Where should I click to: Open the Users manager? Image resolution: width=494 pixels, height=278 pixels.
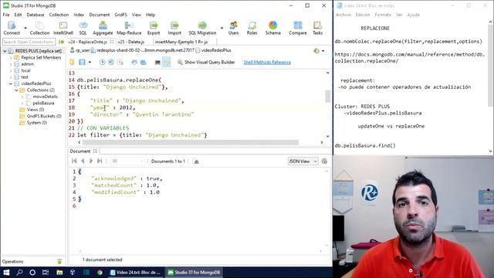pyautogui.click(x=233, y=28)
